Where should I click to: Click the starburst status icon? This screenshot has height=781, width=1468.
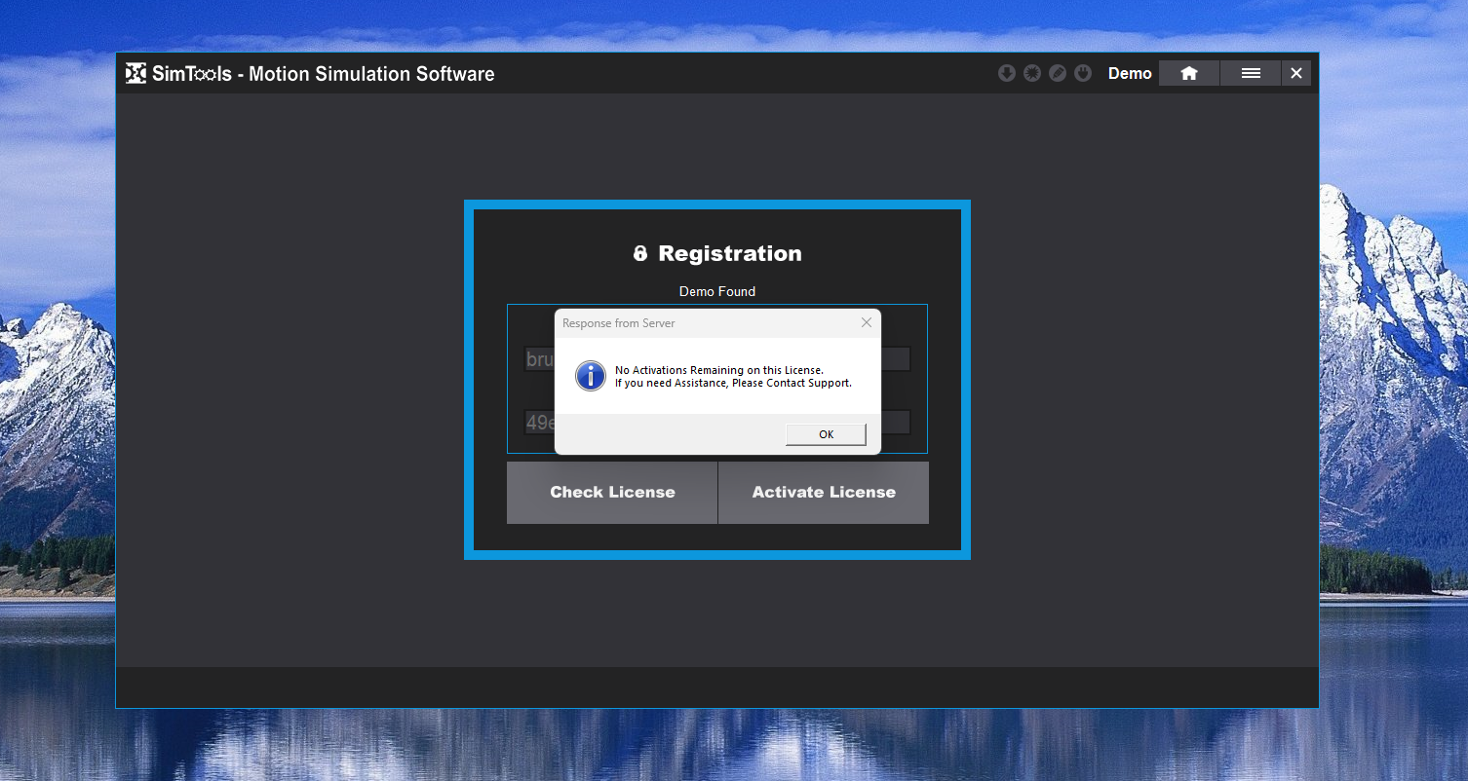click(x=1032, y=73)
